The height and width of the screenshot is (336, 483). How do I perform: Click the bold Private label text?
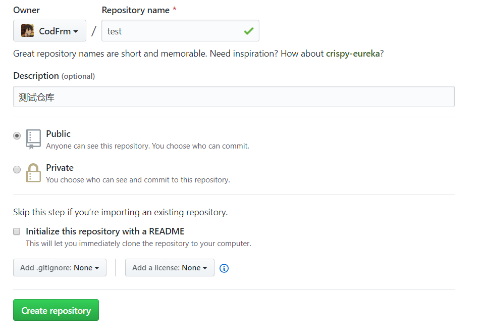click(60, 168)
